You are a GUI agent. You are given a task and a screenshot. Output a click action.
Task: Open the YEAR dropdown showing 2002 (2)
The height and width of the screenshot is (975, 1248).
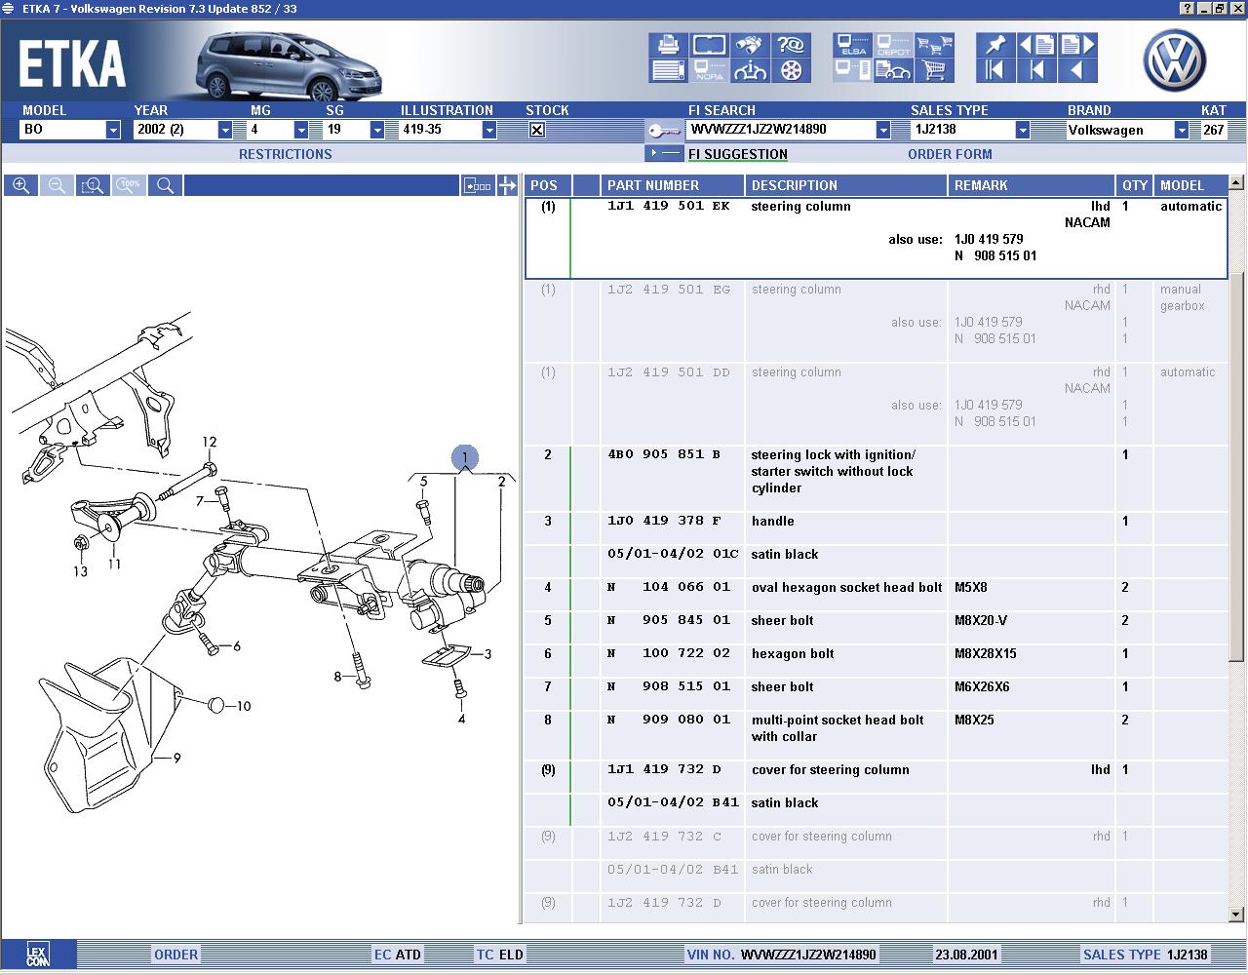[x=225, y=130]
